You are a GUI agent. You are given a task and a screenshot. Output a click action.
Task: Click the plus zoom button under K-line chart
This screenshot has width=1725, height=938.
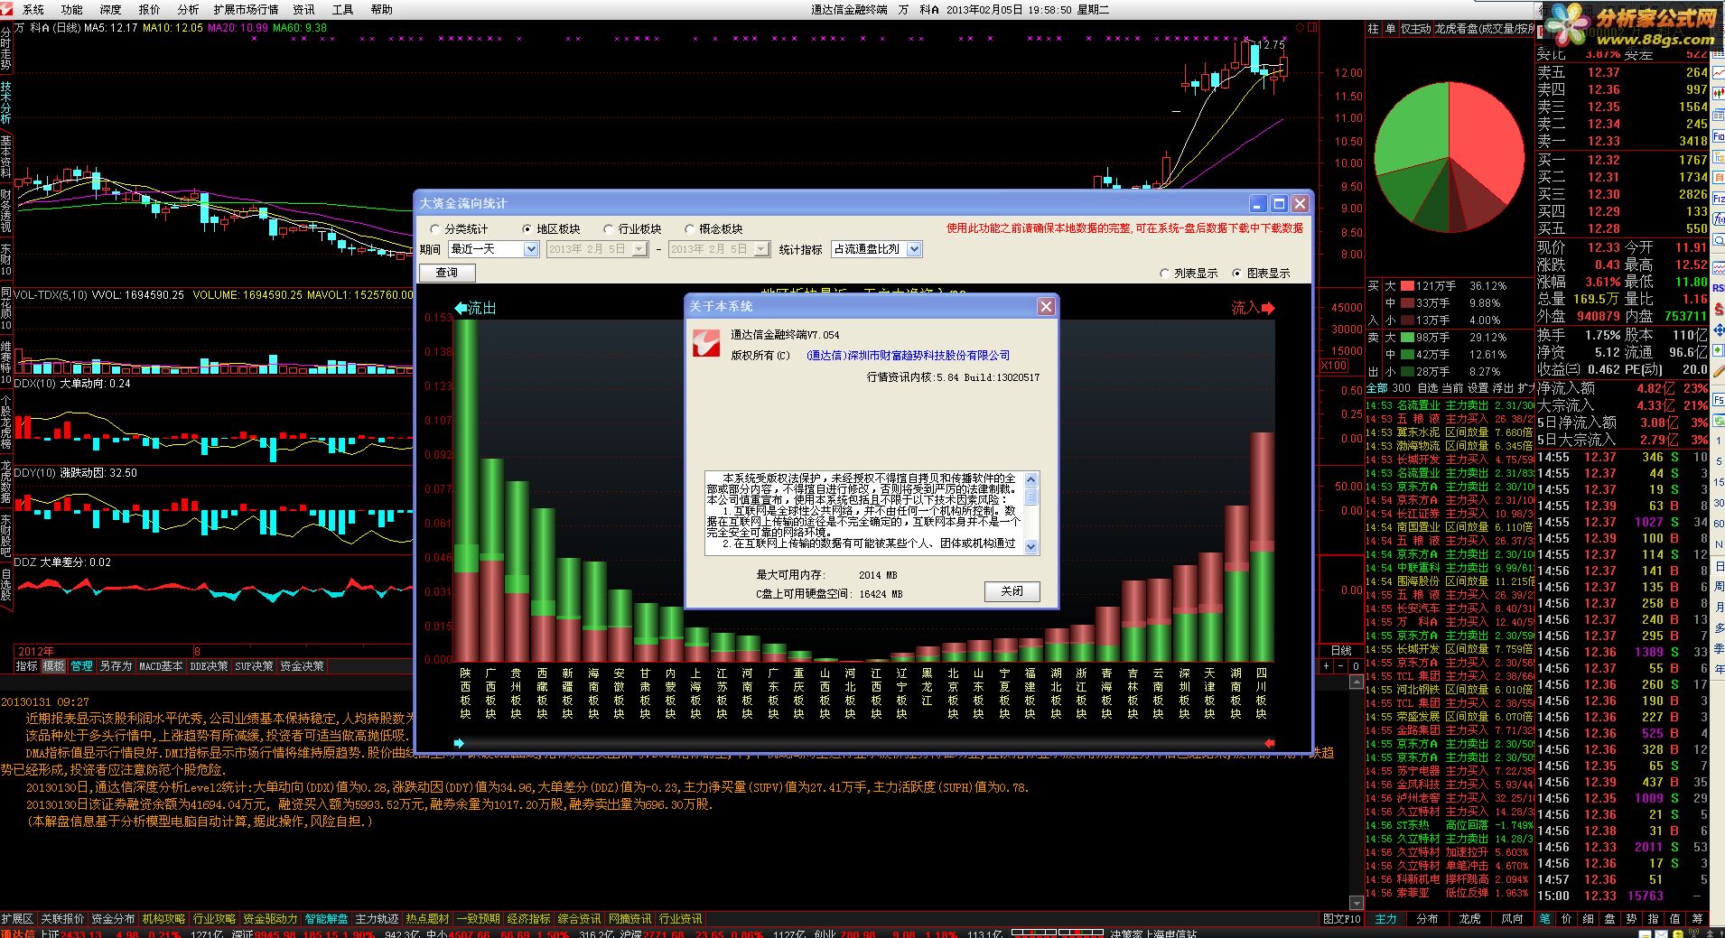point(1326,666)
